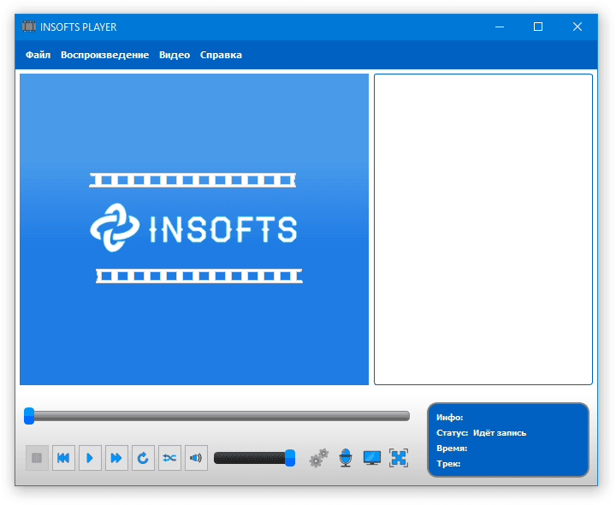Close the INSOFTS PLAYER window
The height and width of the screenshot is (505, 616).
pos(577,27)
